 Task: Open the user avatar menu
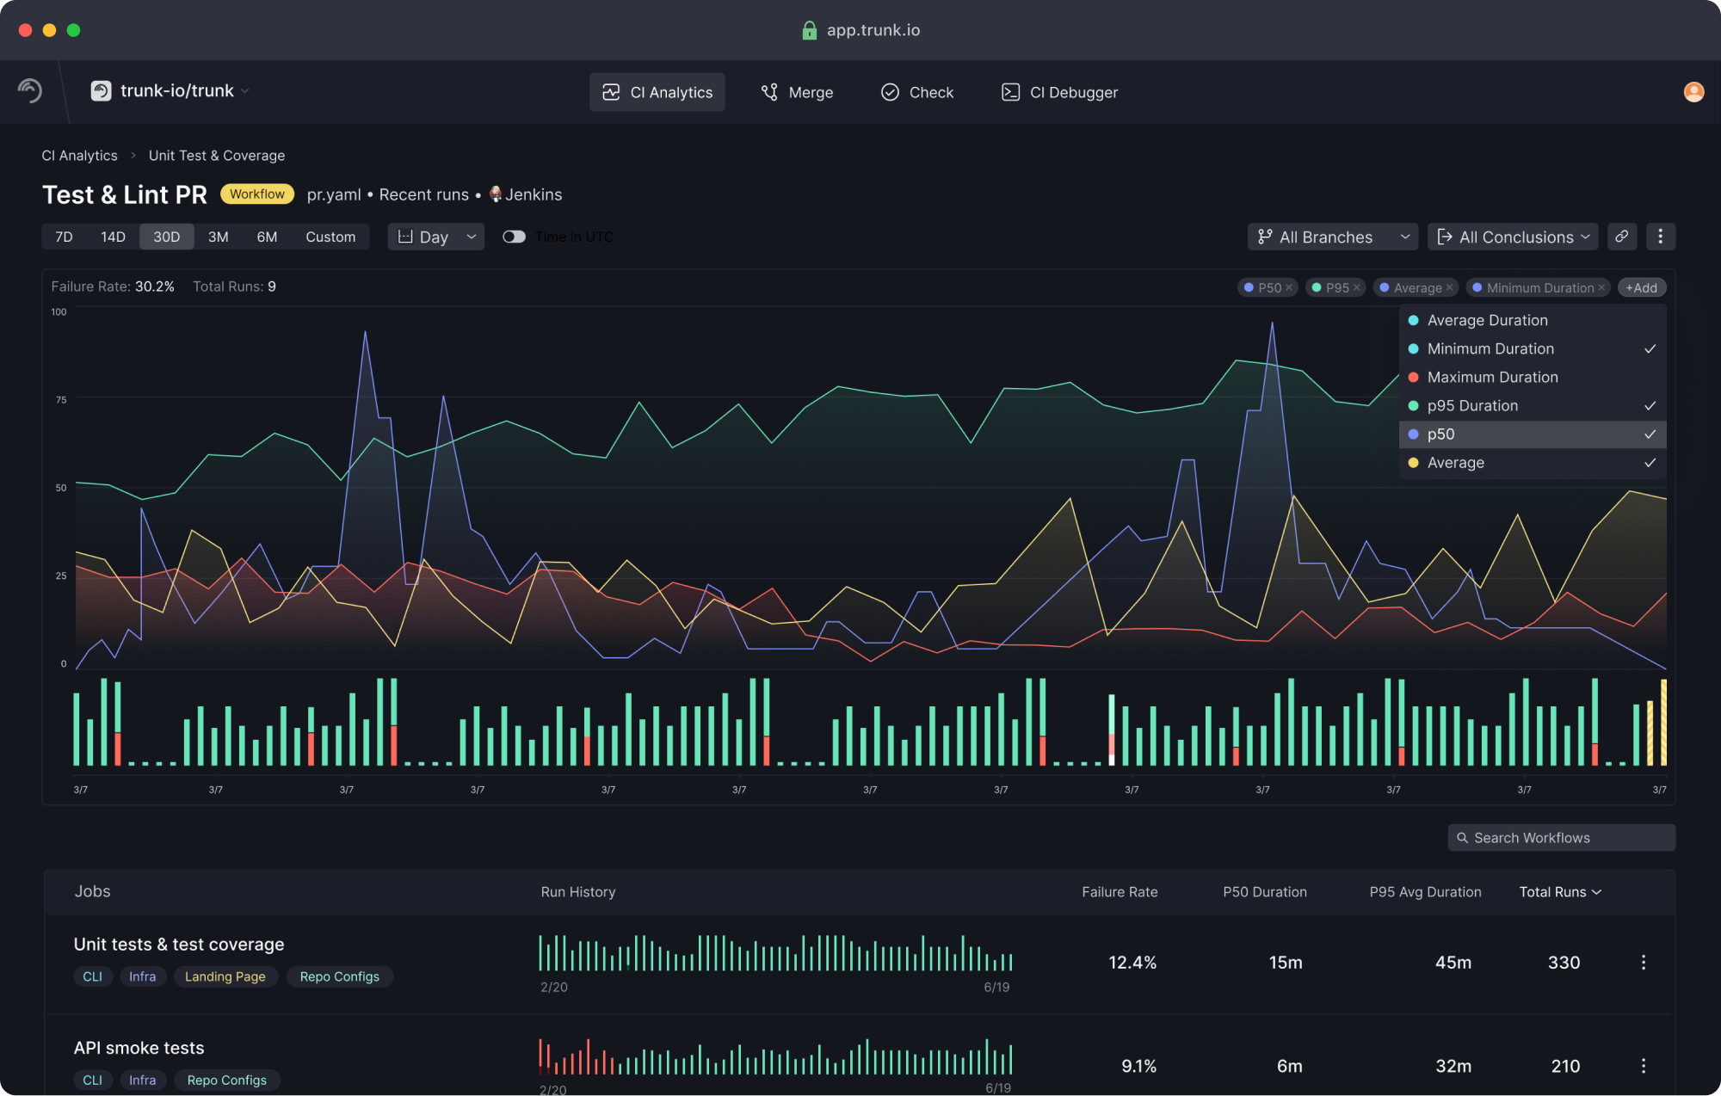click(x=1693, y=92)
